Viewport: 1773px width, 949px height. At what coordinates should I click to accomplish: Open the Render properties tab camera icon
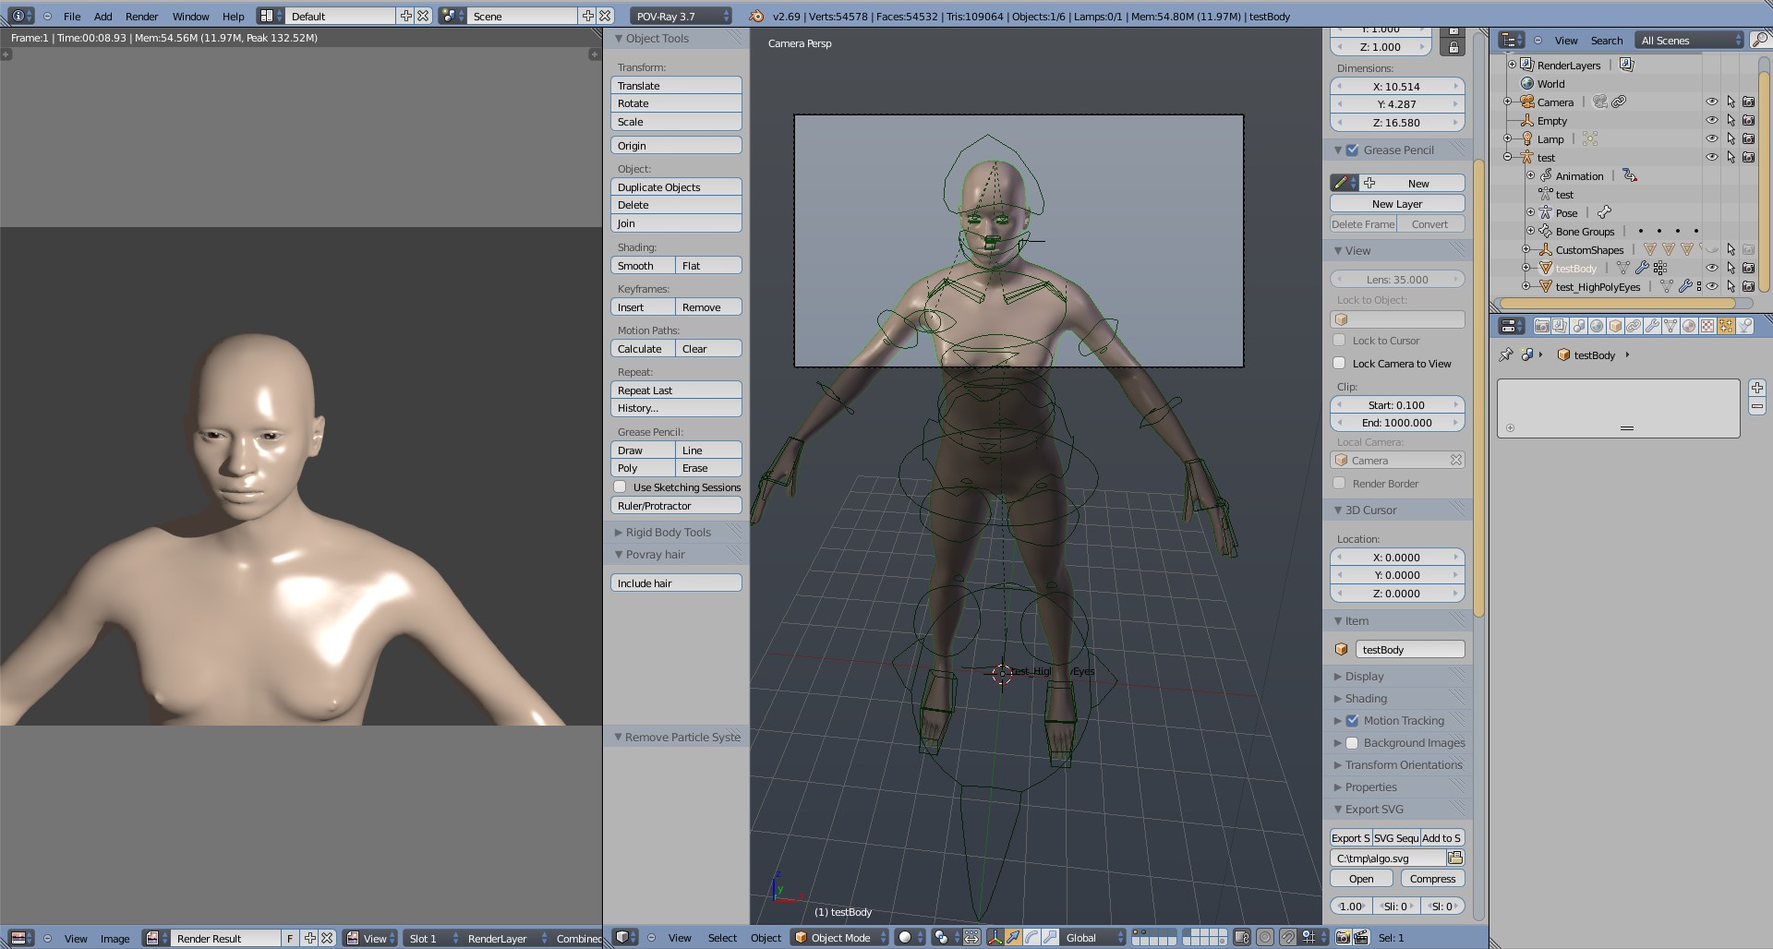click(1541, 326)
